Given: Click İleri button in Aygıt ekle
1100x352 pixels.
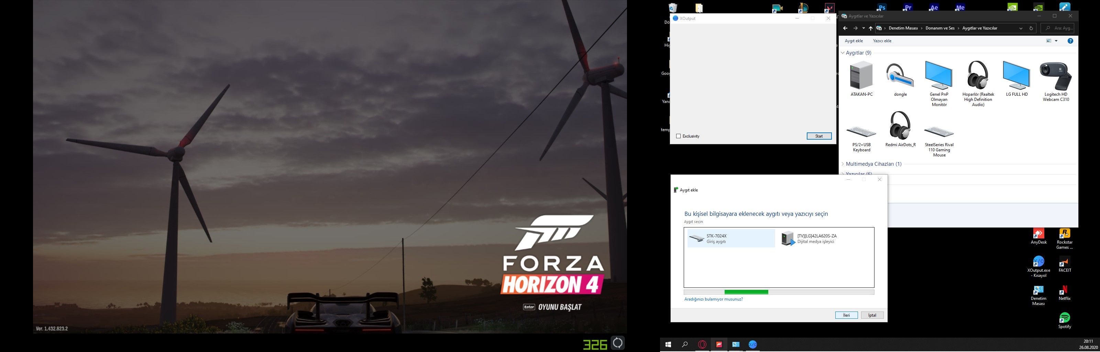Looking at the screenshot, I should [846, 315].
